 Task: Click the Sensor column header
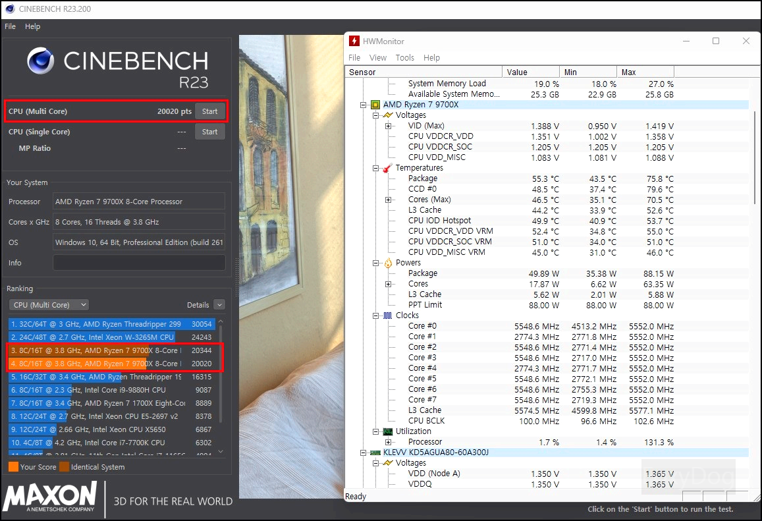[x=423, y=72]
